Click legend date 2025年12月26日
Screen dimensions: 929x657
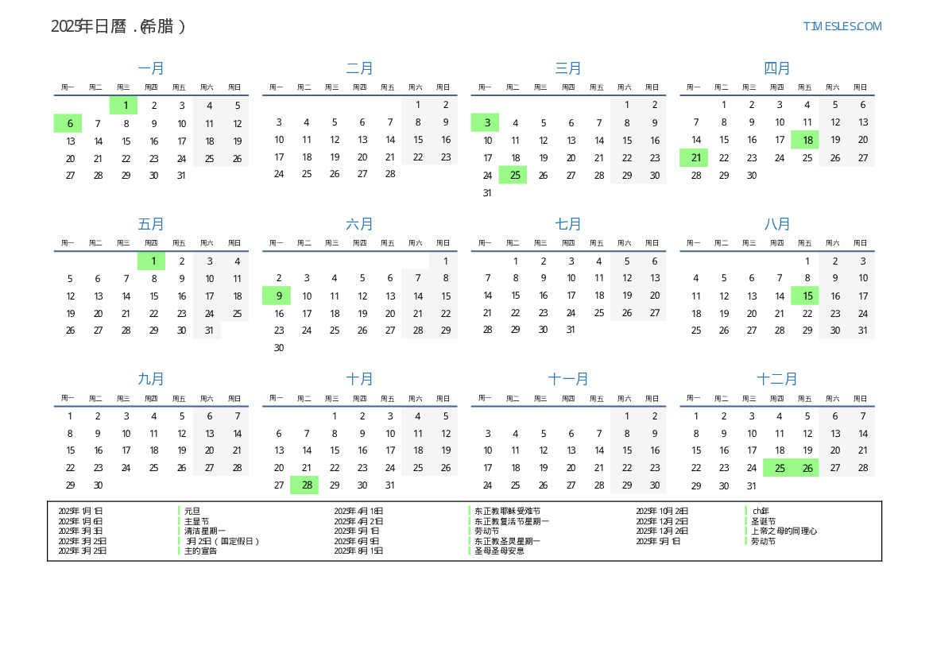click(x=663, y=531)
